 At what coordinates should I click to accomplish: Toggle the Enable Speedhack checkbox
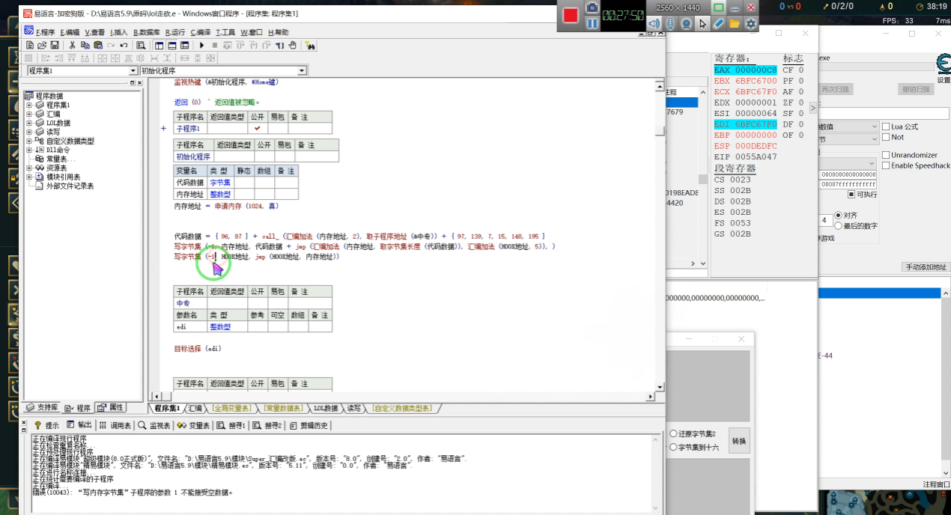point(887,165)
